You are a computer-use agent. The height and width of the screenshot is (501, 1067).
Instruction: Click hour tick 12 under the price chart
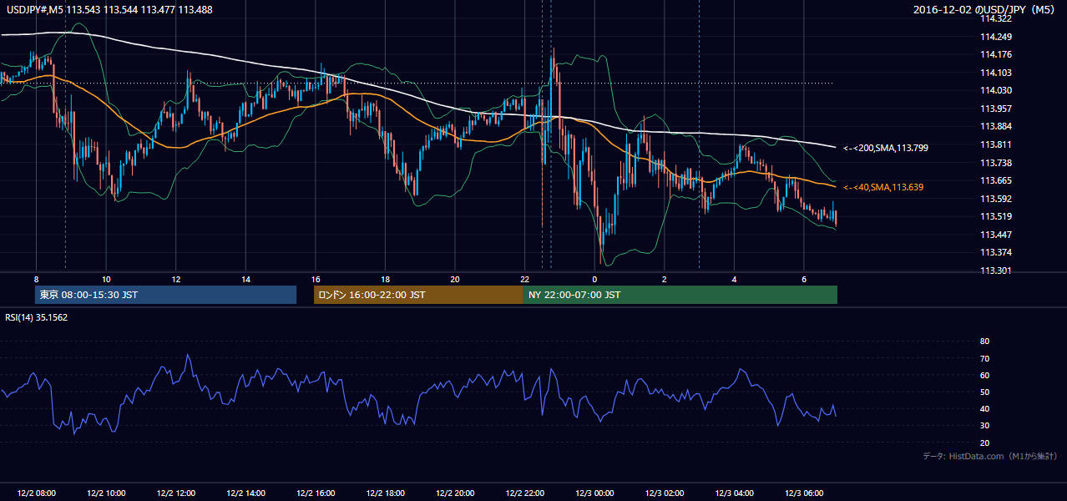[x=175, y=278]
